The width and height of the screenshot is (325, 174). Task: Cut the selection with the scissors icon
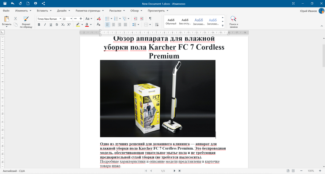(15, 19)
